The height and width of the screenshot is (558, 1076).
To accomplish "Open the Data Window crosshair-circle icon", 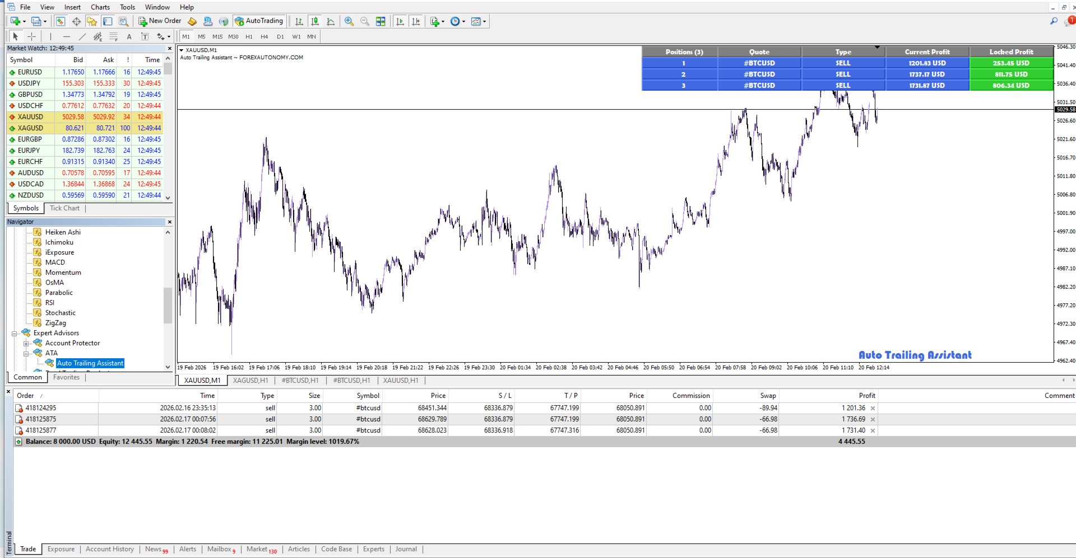I will (x=76, y=21).
